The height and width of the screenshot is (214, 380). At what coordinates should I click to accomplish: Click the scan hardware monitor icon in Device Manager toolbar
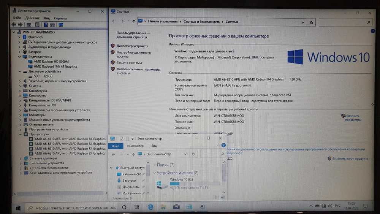61,25
